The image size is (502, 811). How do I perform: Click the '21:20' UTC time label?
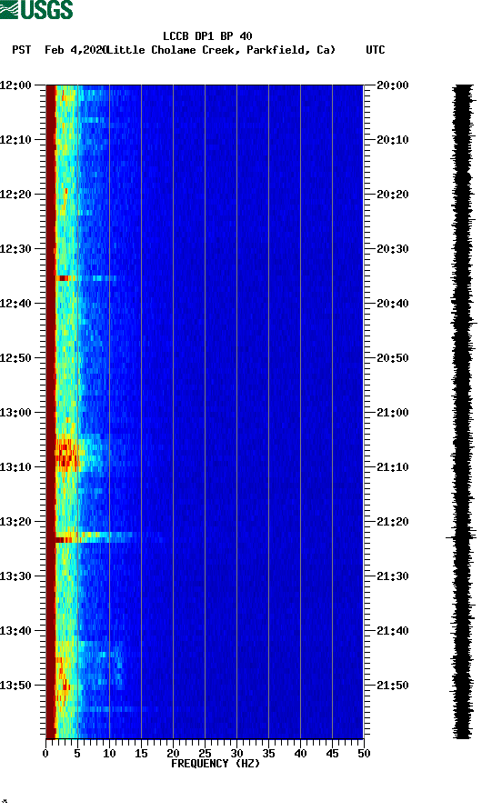(393, 521)
